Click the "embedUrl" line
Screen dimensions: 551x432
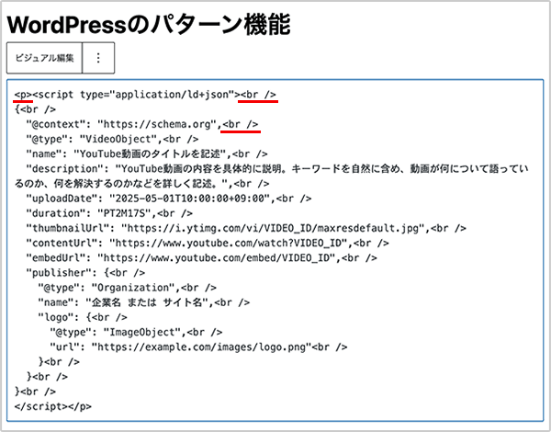point(201,258)
